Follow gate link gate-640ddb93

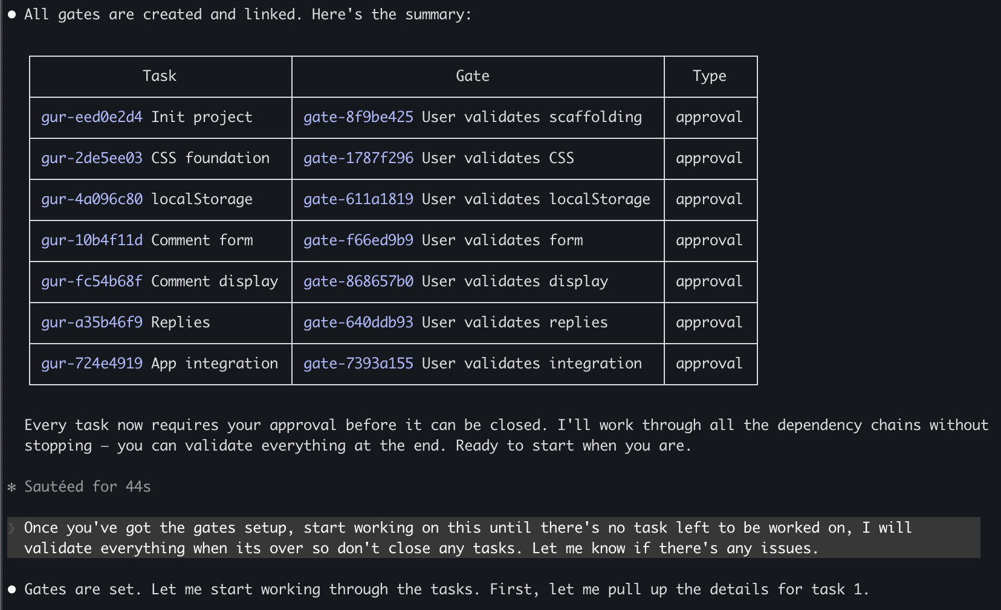(x=358, y=323)
